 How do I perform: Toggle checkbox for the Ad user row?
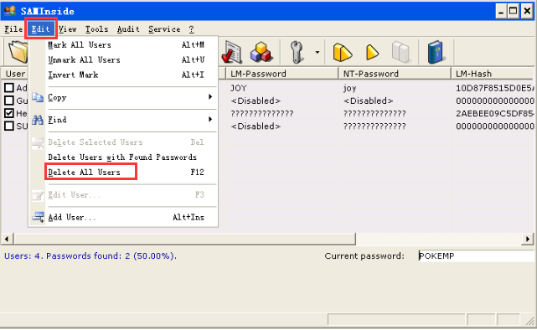coord(9,88)
